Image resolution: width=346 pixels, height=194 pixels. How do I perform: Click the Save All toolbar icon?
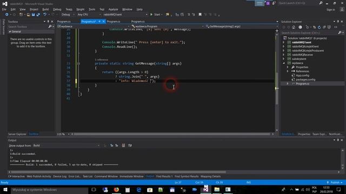pyautogui.click(x=38, y=15)
